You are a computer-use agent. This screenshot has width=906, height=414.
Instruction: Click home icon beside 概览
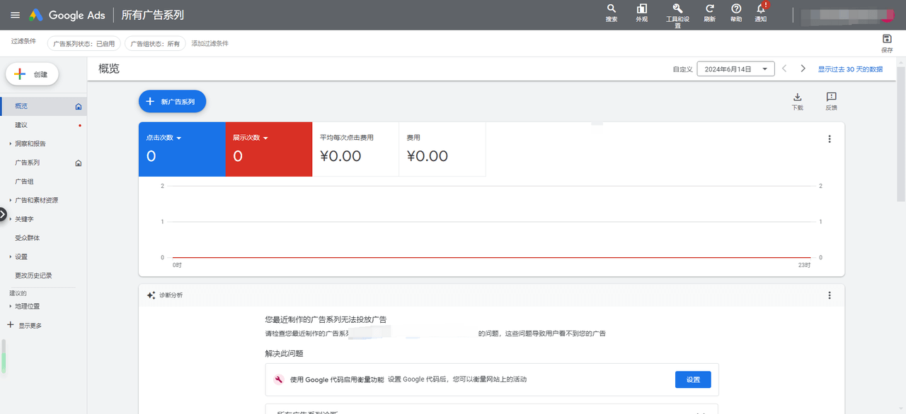[79, 107]
